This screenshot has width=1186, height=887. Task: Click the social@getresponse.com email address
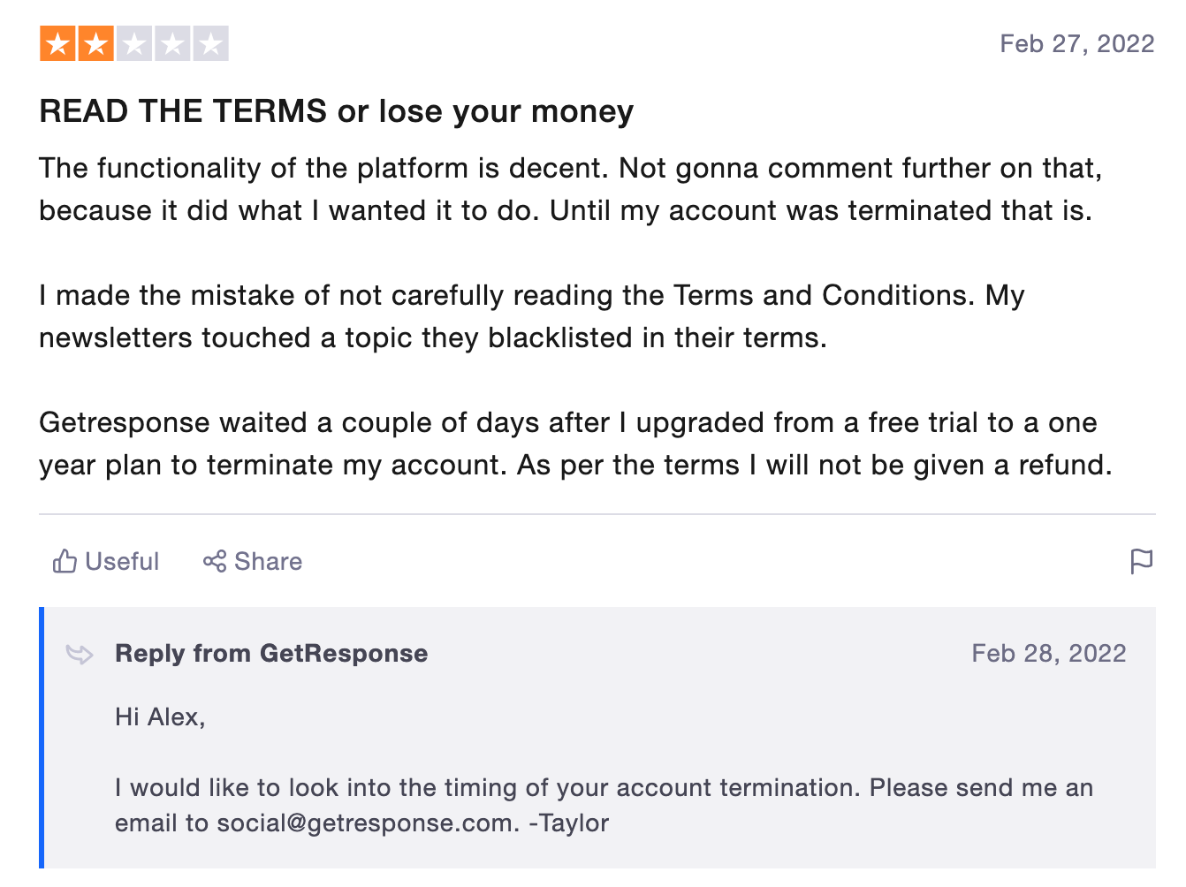[368, 823]
